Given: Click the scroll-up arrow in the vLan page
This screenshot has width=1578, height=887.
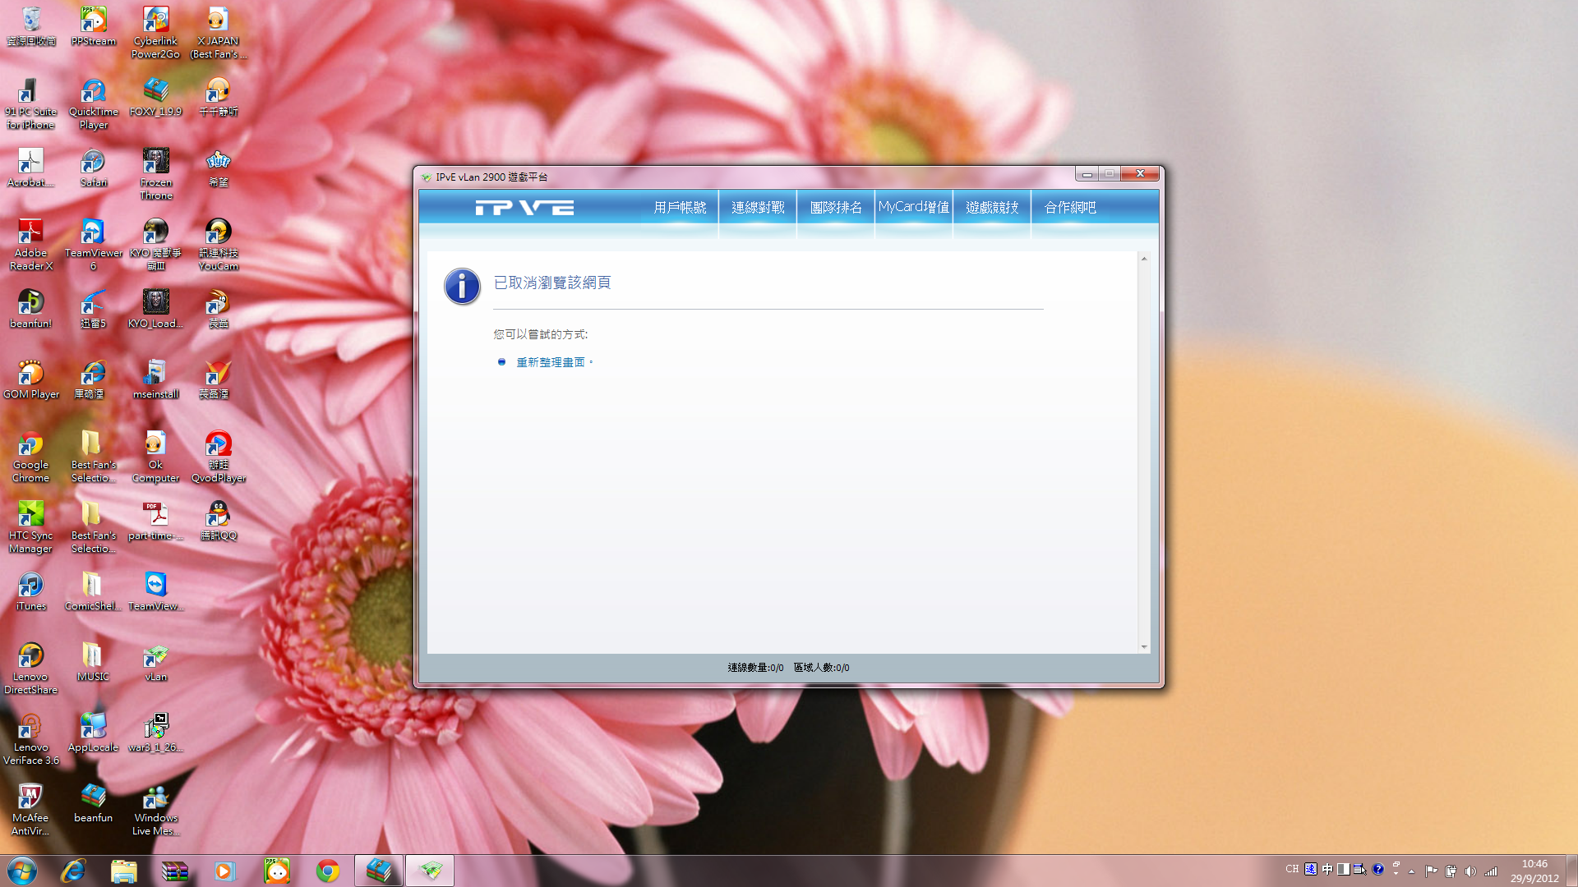Looking at the screenshot, I should 1144,259.
